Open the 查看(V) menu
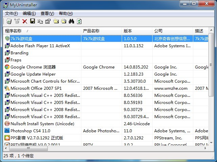This screenshot has width=217, height=162. point(47,13)
